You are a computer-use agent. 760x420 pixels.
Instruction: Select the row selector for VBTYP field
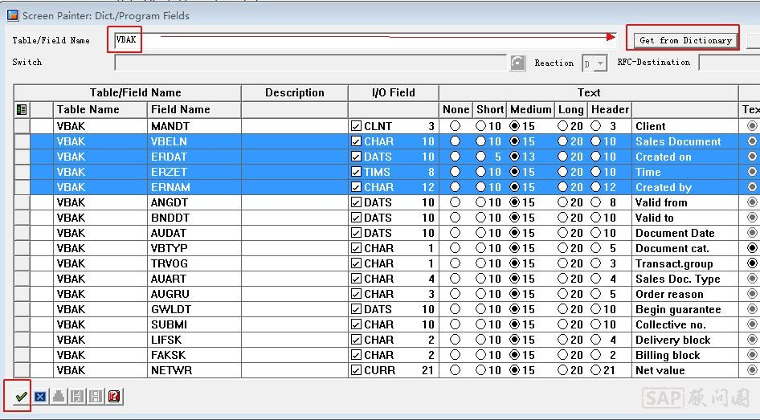coord(22,248)
